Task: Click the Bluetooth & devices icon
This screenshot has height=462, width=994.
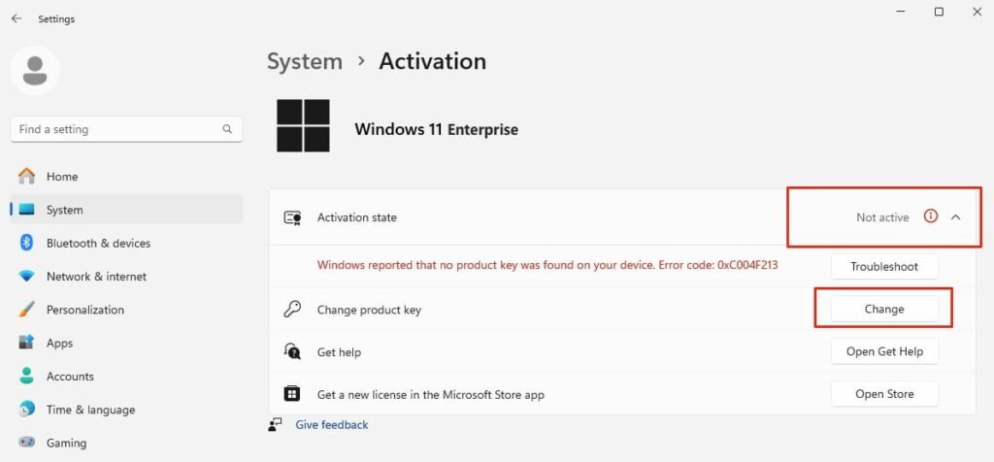Action: [27, 243]
